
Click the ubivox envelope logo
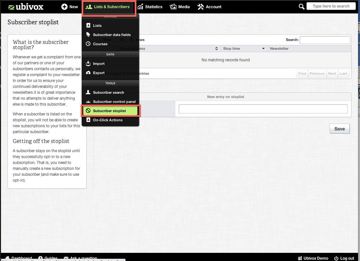[x=11, y=7]
